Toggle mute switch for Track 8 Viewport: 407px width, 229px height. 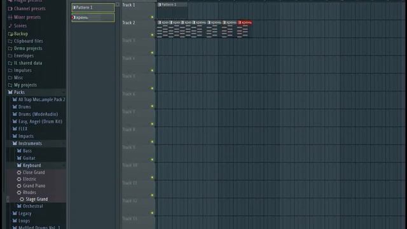click(152, 142)
